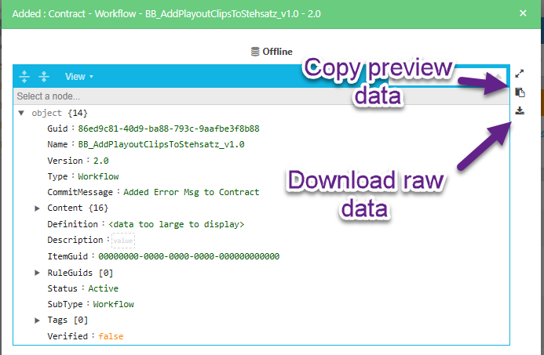Click the fullscreen expand arrows icon
This screenshot has width=544, height=355.
(x=520, y=74)
